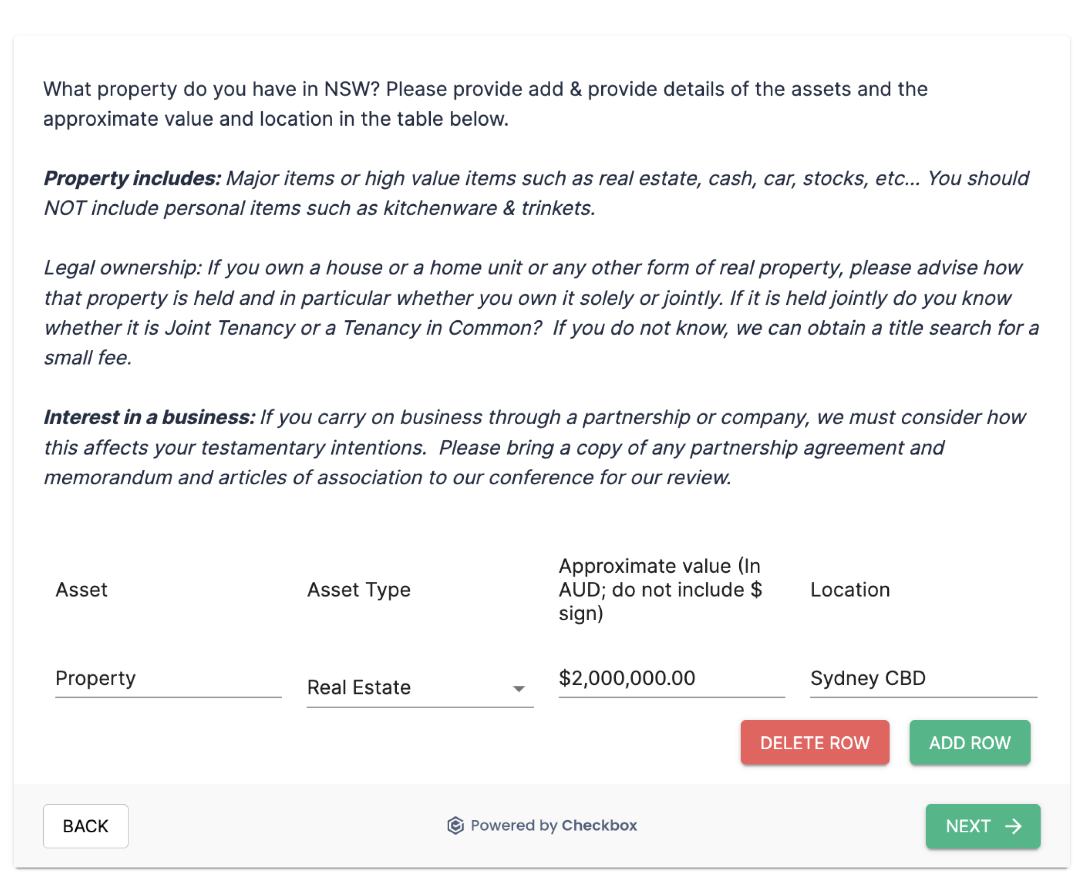Click the Location column header
Viewport: 1084px width, 891px height.
(850, 590)
